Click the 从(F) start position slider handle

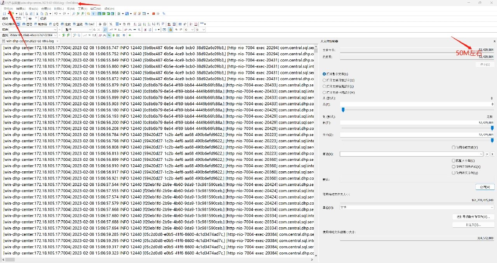pyautogui.click(x=343, y=110)
